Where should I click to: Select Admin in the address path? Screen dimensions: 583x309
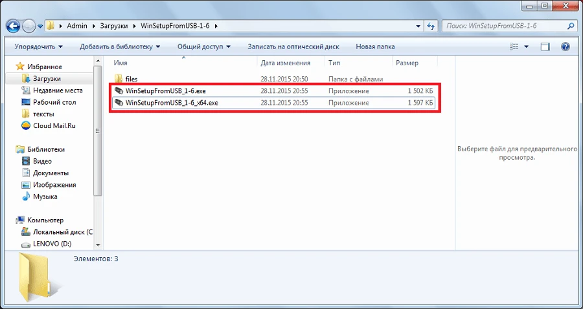(x=77, y=26)
